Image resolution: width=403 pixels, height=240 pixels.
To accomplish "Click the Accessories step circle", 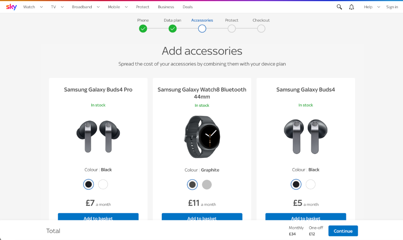I will (x=202, y=29).
